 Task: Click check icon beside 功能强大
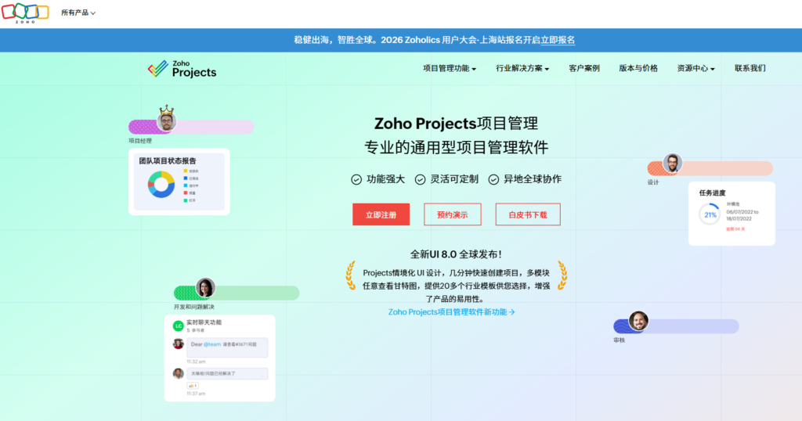pos(356,179)
